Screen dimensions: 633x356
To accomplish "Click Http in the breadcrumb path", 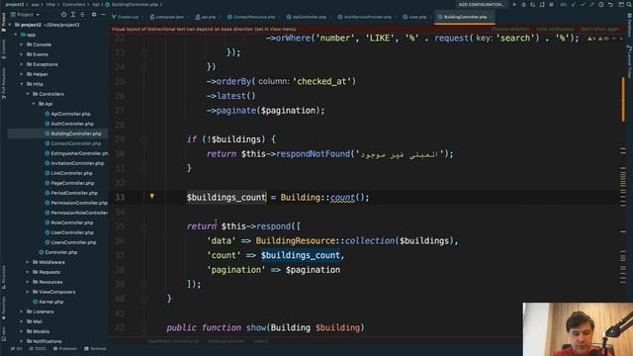I will point(50,4).
